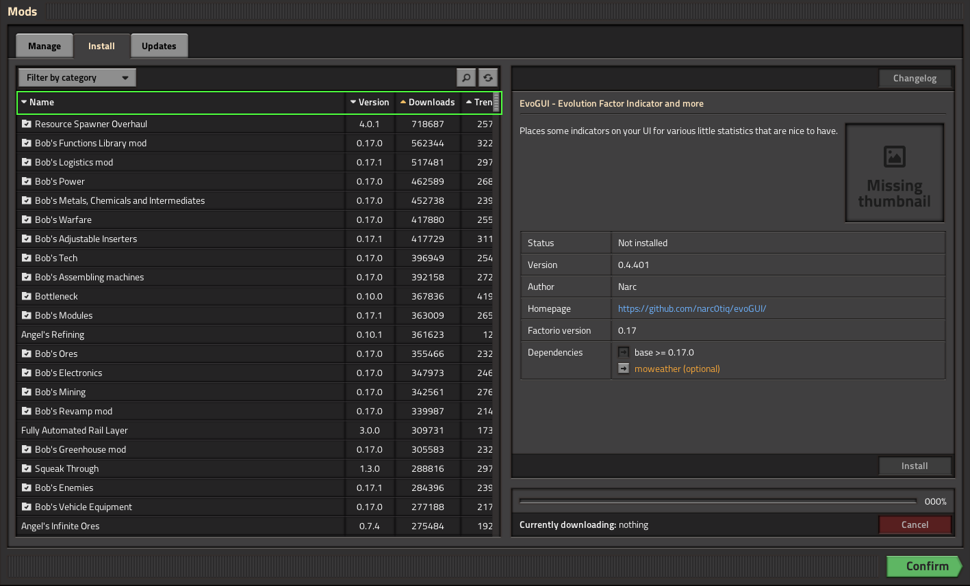Click installed icon beside Bob's Enemies
Viewport: 970px width, 586px height.
[x=27, y=488]
